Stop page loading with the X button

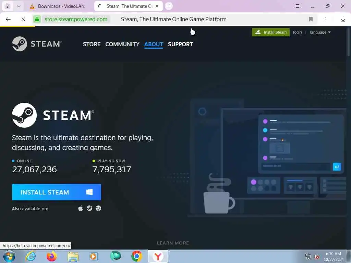23,19
